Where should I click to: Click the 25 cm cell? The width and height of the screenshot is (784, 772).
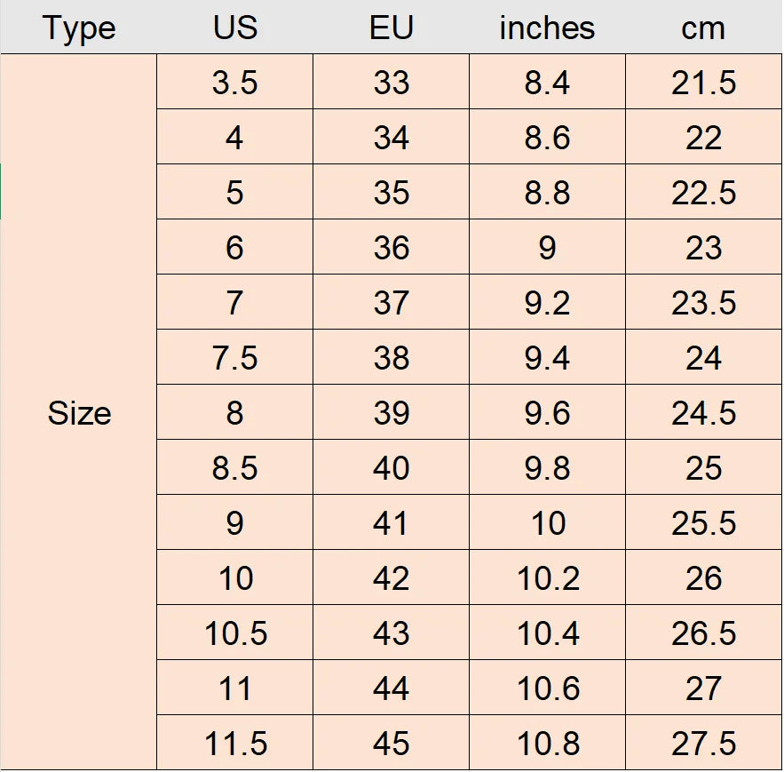pyautogui.click(x=703, y=468)
